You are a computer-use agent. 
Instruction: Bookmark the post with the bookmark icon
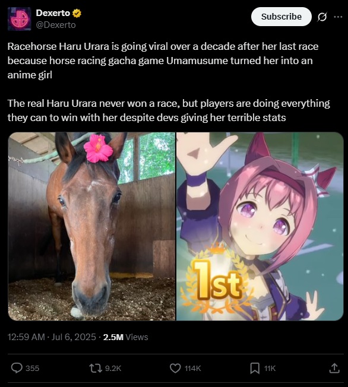click(x=255, y=368)
